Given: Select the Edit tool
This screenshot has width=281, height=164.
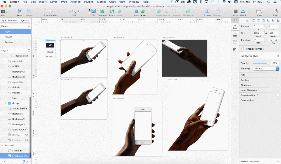Looking at the screenshot, I should point(93,11).
